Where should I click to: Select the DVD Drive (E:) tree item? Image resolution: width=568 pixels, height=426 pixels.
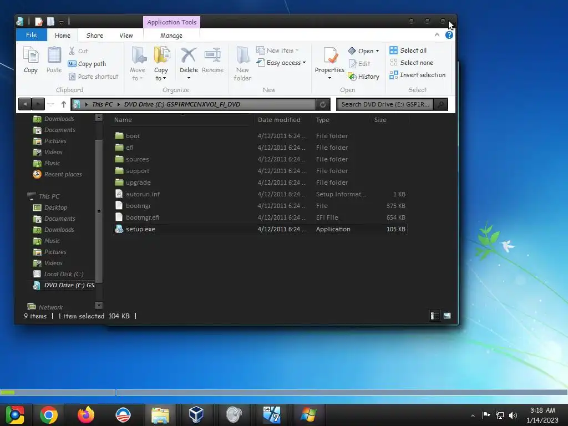[63, 285]
